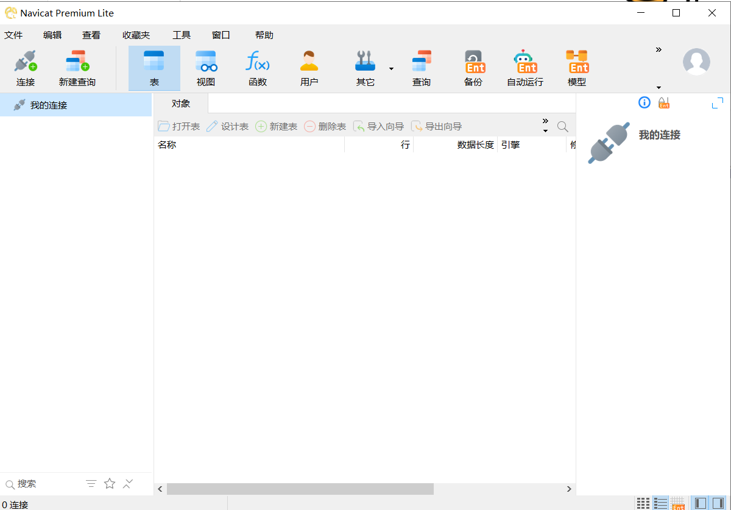
Task: Select the 视图 (View) toolbar icon
Action: click(206, 68)
